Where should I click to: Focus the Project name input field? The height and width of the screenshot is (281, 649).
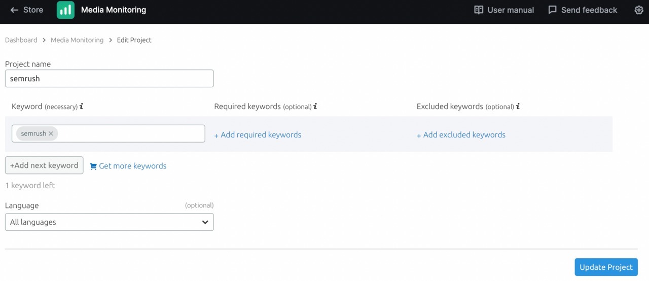coord(109,79)
